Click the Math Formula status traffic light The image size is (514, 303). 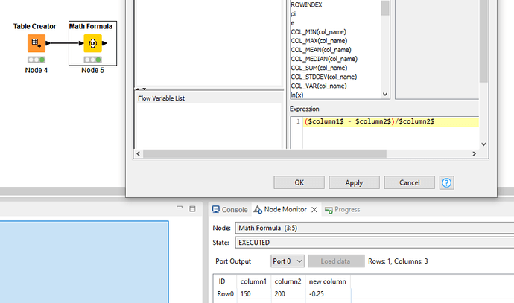(x=92, y=59)
